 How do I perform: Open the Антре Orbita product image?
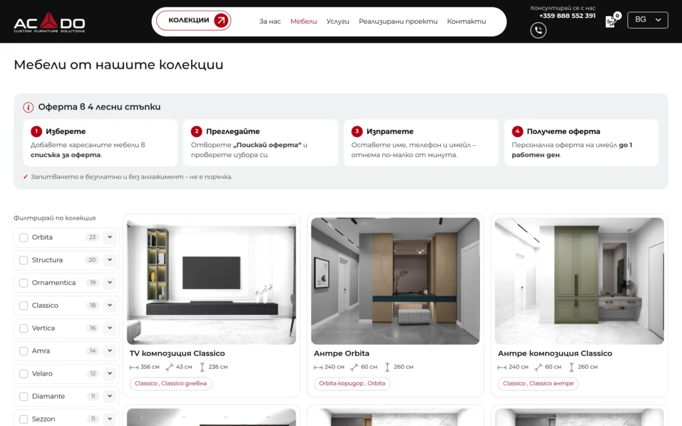click(x=396, y=282)
